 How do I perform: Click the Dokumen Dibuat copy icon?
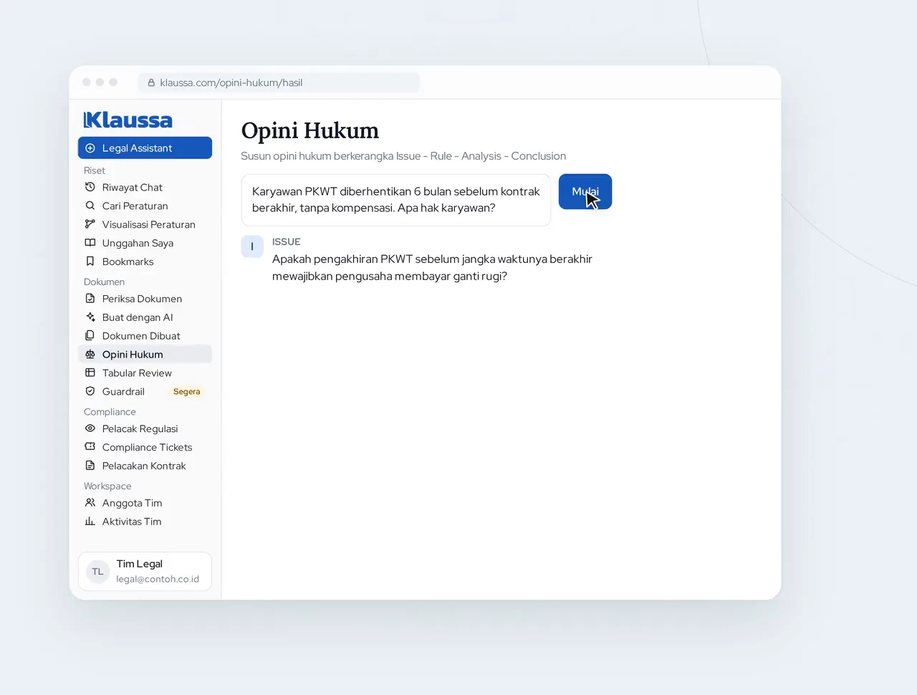(x=90, y=336)
